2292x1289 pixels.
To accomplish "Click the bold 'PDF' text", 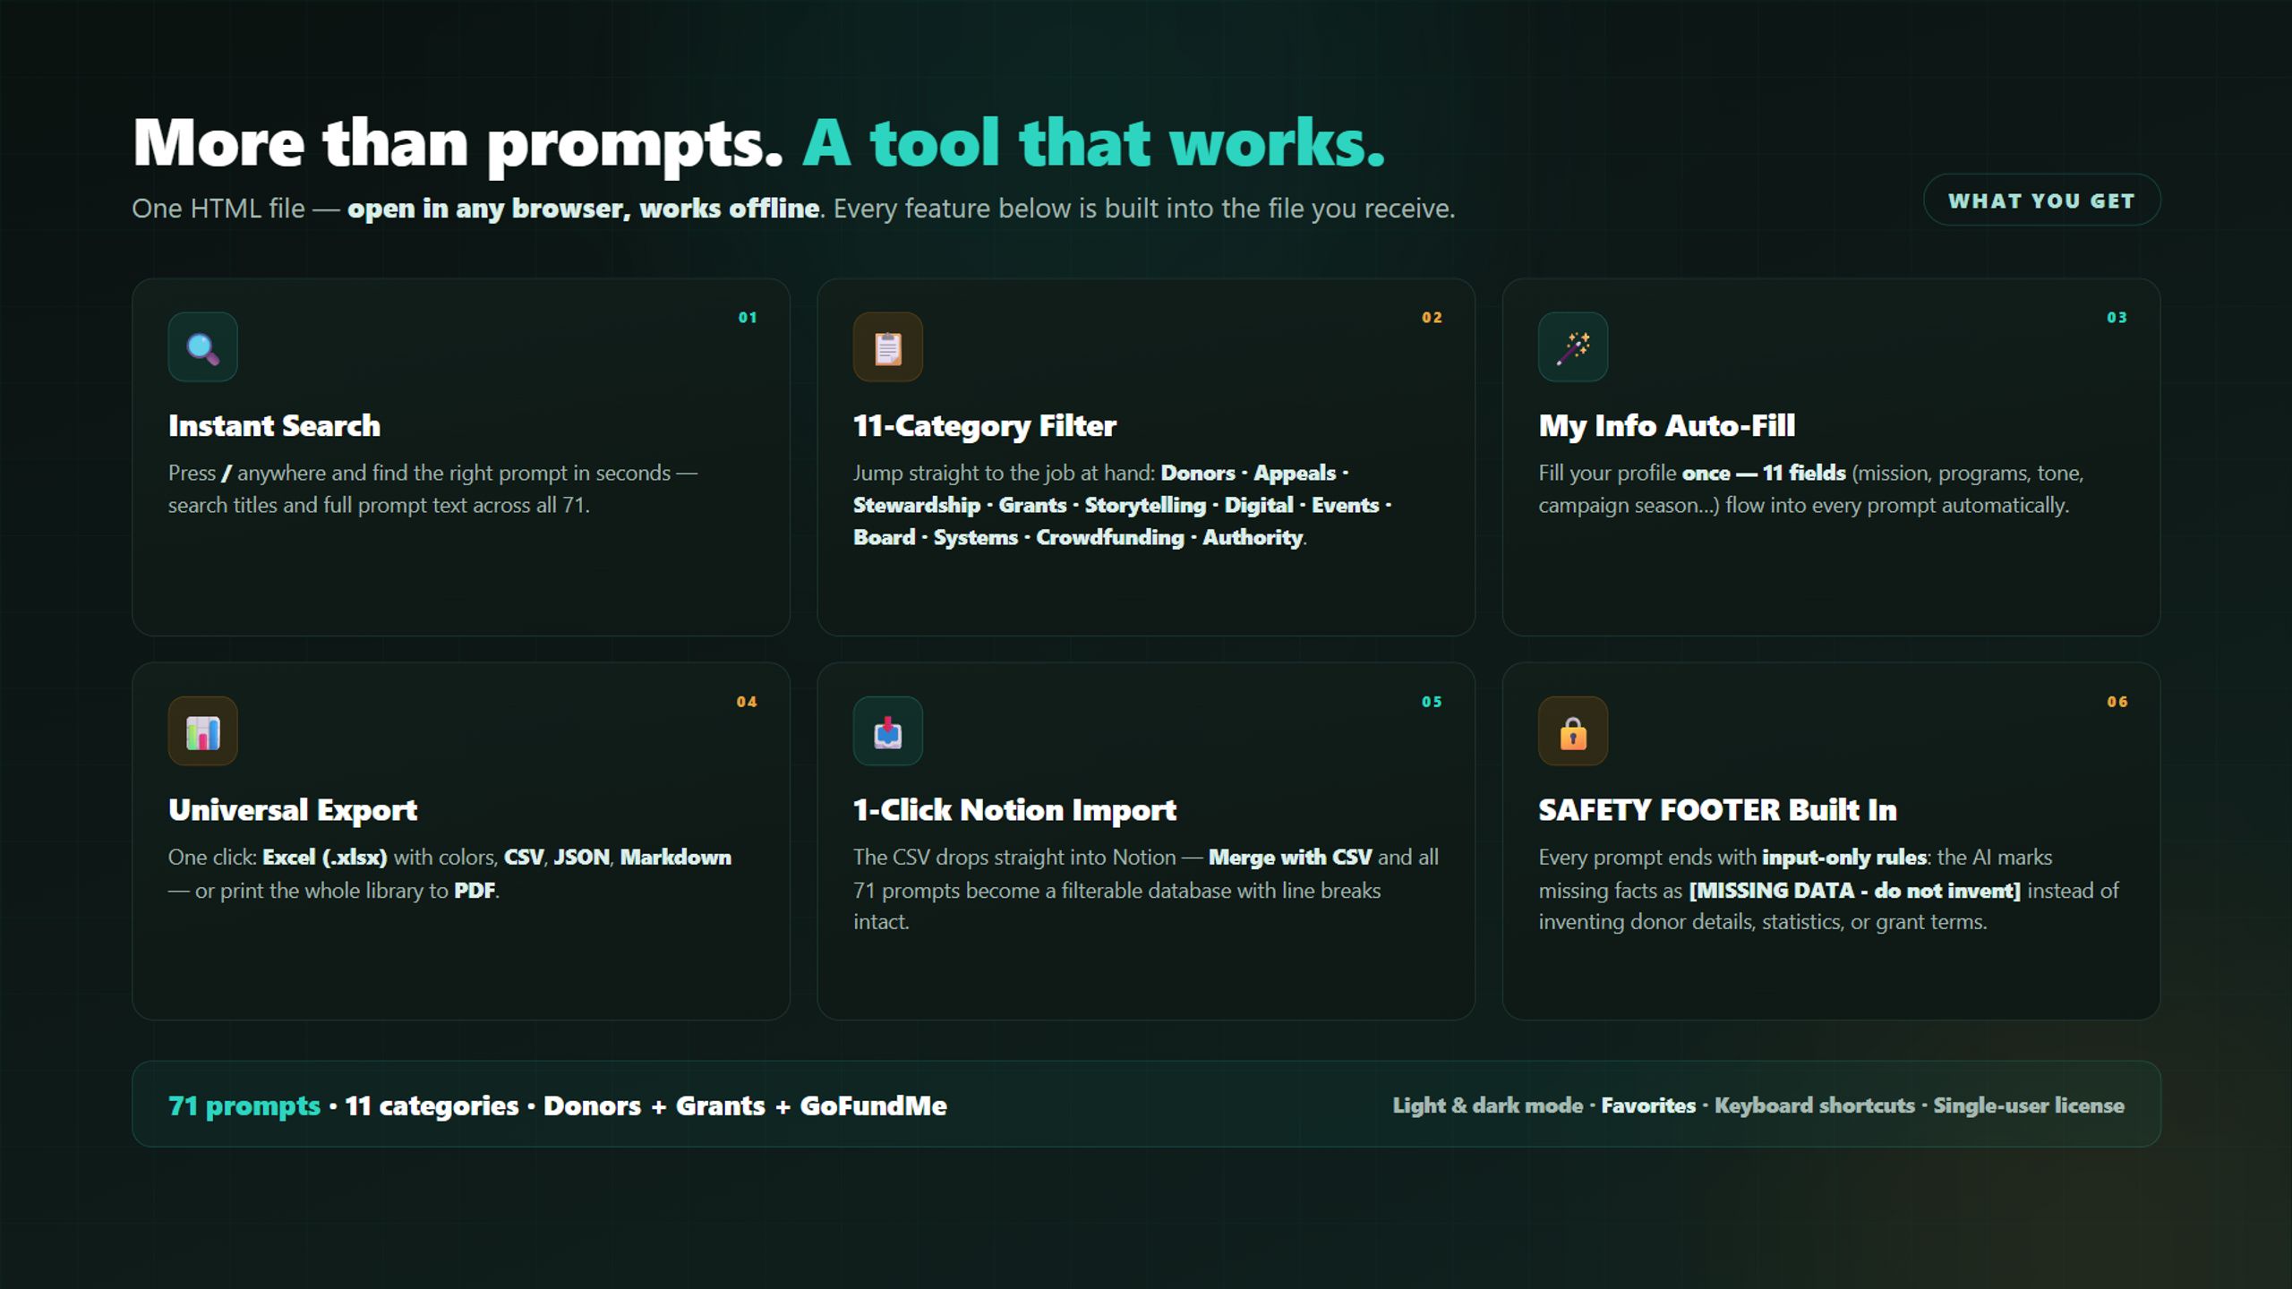I will coord(475,891).
